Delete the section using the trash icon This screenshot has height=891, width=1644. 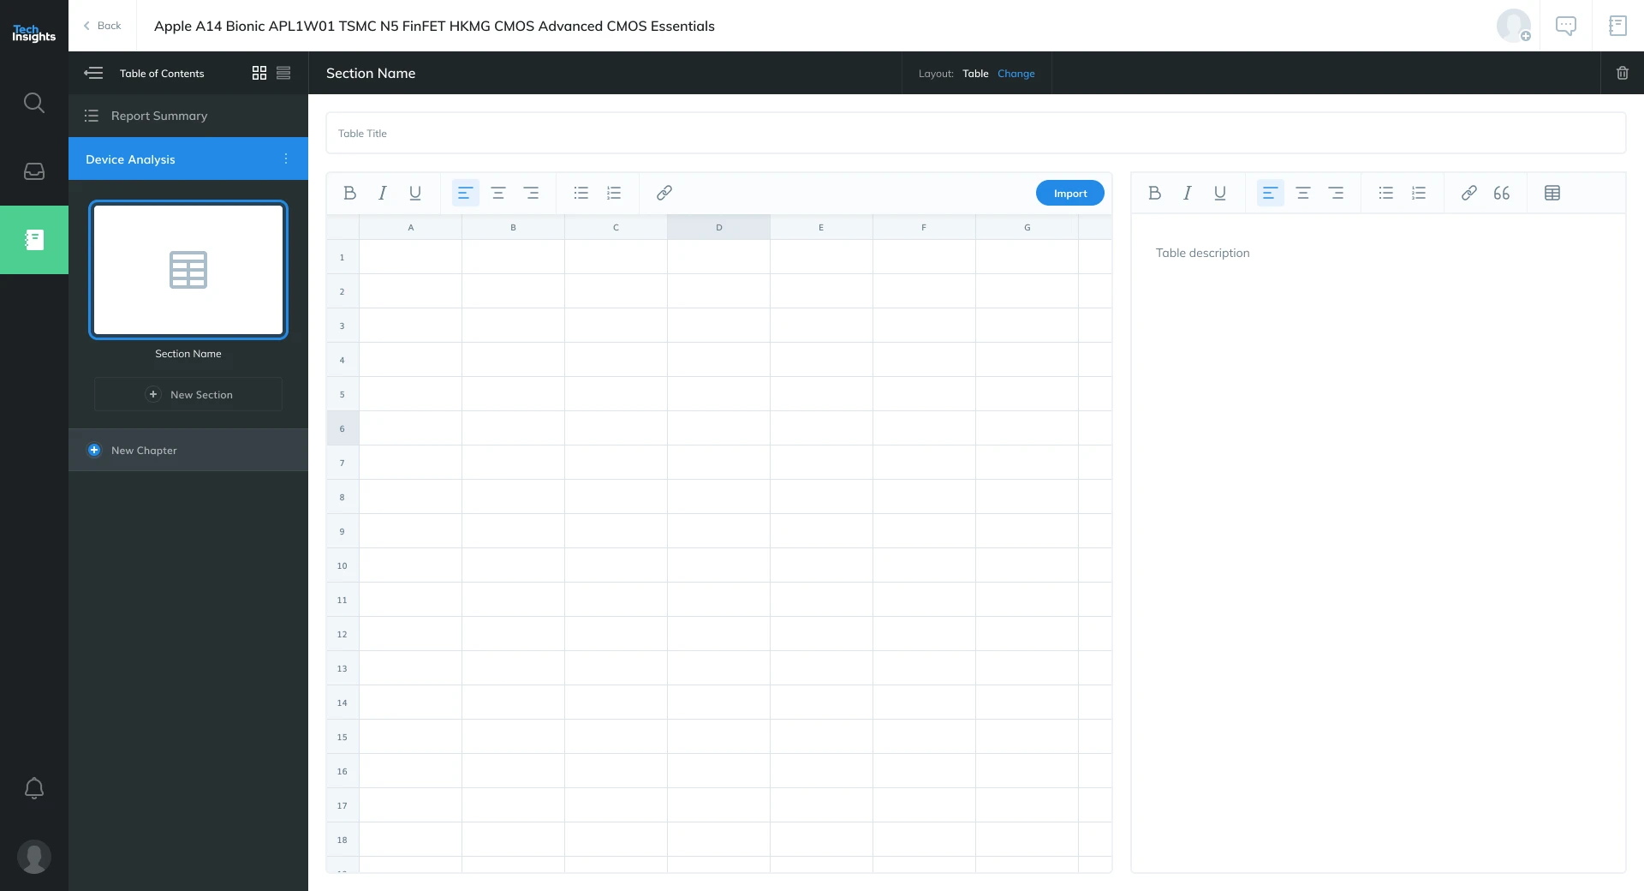coord(1623,73)
